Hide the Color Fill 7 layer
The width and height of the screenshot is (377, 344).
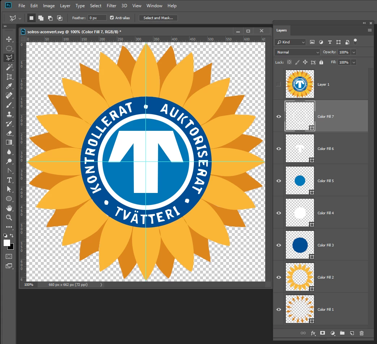click(x=279, y=116)
